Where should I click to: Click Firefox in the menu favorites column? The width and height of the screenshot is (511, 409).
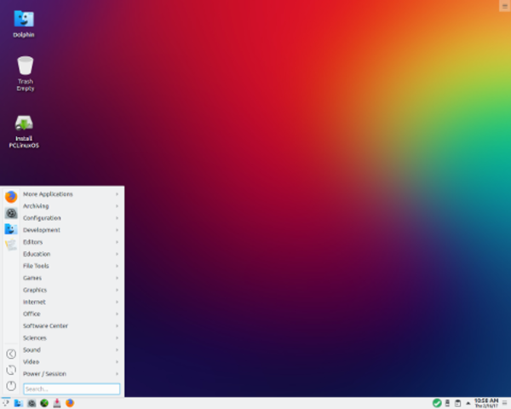click(11, 197)
